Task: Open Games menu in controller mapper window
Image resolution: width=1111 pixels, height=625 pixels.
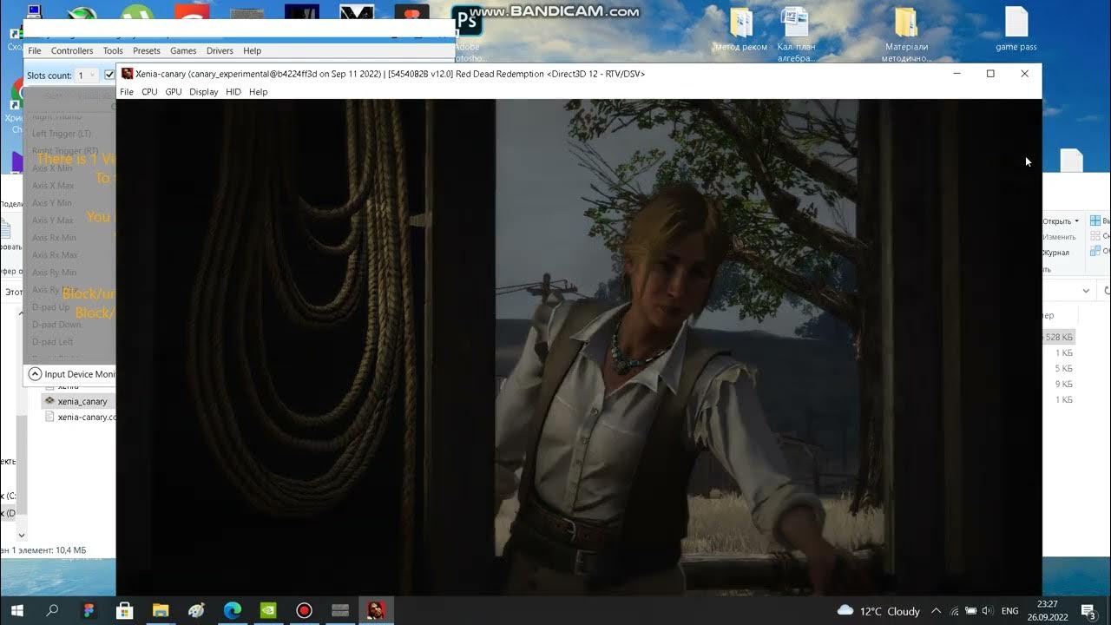Action: tap(183, 51)
